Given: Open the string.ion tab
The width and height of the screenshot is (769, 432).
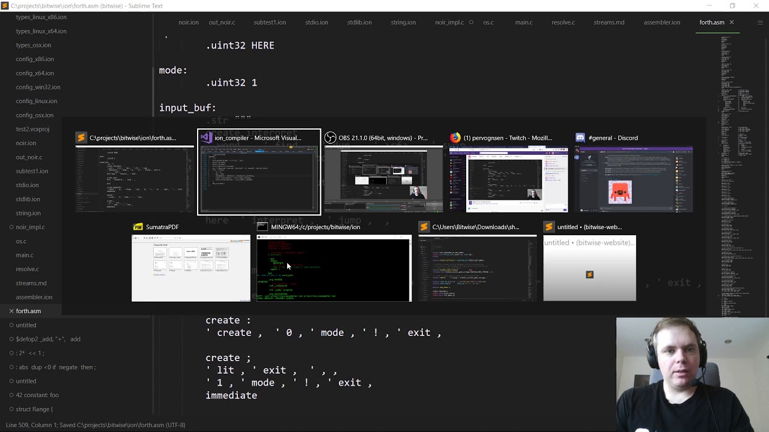Looking at the screenshot, I should click(403, 22).
